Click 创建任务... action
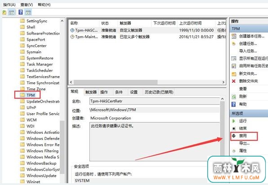268x185 pixels. pyautogui.click(x=248, y=44)
